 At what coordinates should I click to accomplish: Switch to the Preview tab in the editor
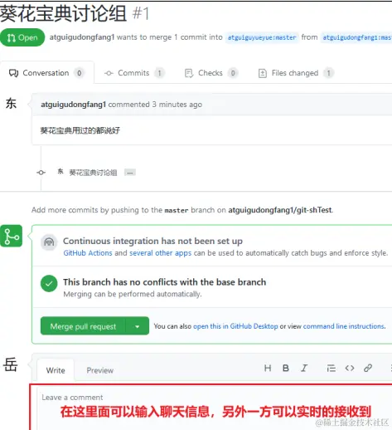100,370
